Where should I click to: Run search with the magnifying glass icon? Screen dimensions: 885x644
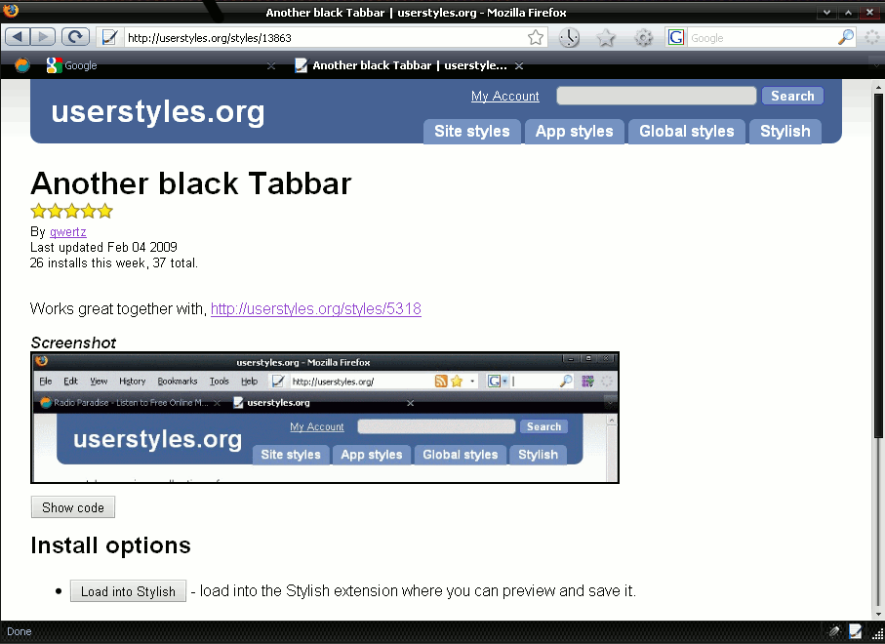(x=846, y=37)
